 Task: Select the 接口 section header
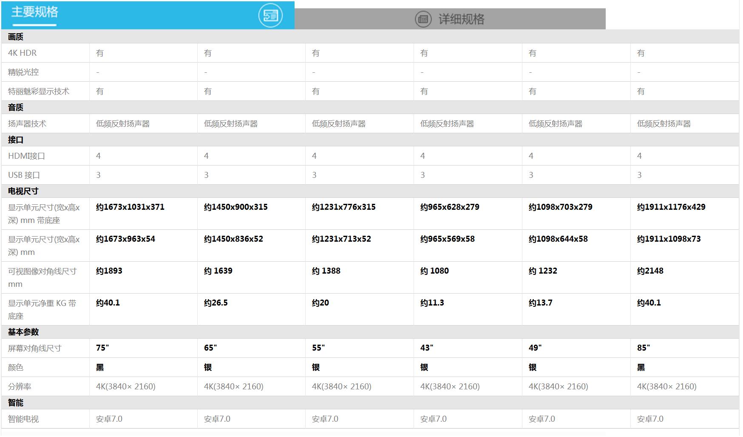point(16,140)
